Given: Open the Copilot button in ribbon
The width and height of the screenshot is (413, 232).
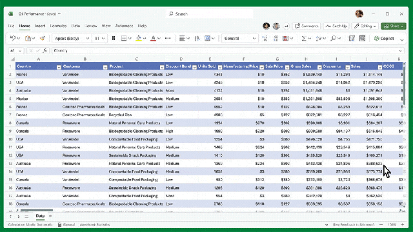Looking at the screenshot, I should pyautogui.click(x=384, y=39).
